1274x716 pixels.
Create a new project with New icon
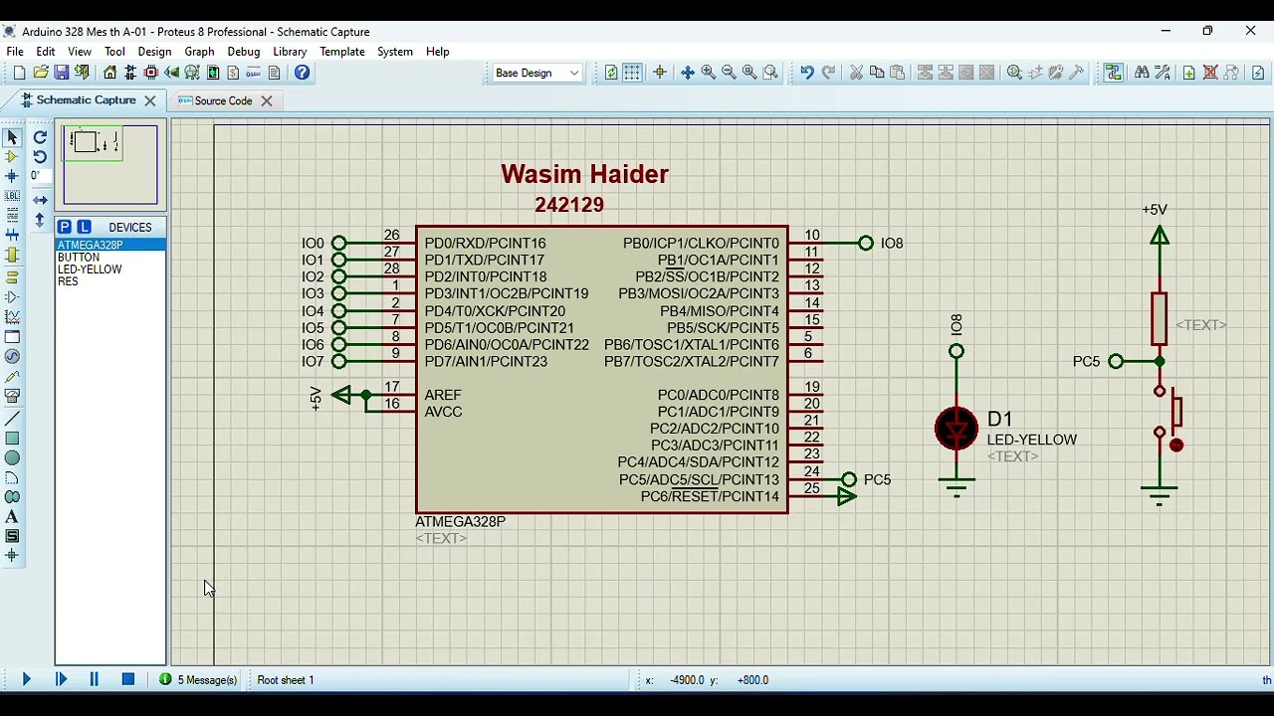(19, 73)
